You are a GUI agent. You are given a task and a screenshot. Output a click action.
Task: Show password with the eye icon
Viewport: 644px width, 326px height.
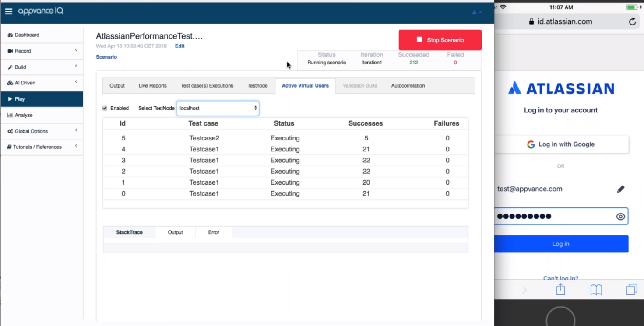pos(620,217)
